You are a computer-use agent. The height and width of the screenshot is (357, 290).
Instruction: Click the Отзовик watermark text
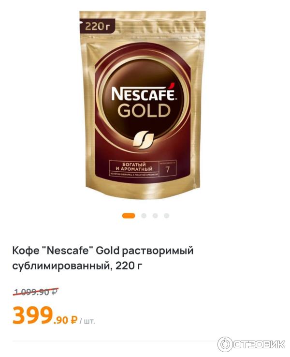(x=259, y=344)
